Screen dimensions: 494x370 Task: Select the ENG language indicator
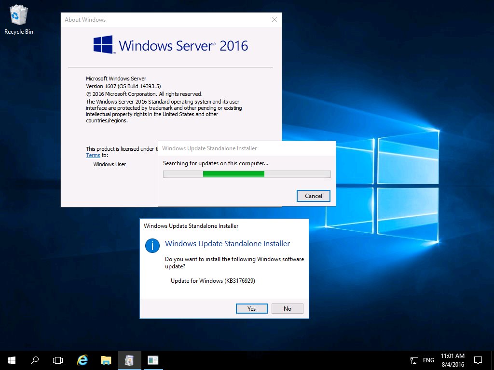point(428,360)
